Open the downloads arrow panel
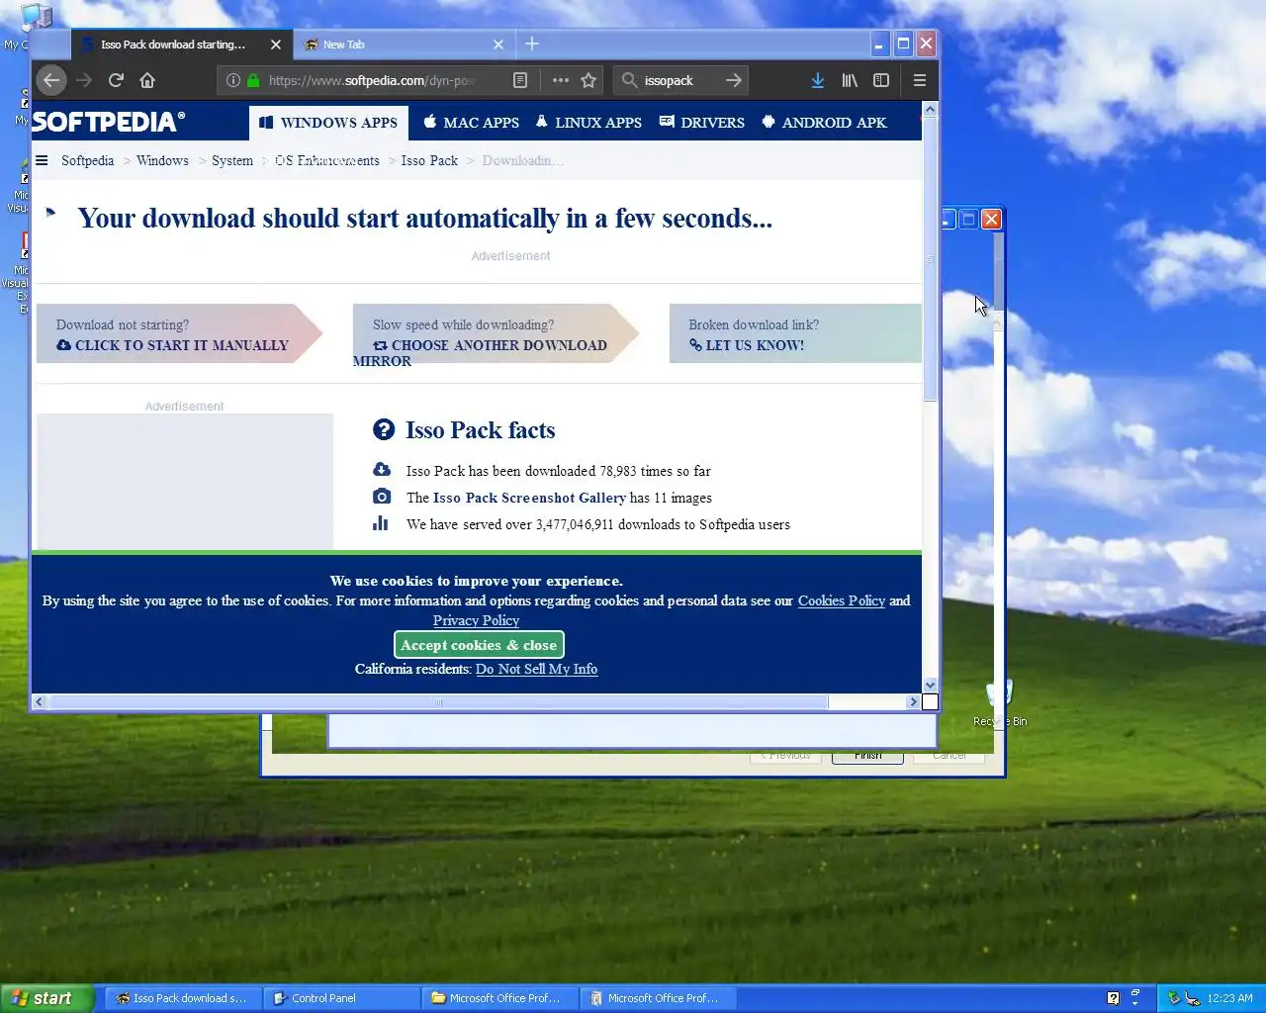 point(818,80)
